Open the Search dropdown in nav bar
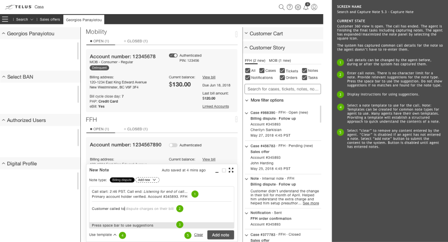 click(24, 19)
